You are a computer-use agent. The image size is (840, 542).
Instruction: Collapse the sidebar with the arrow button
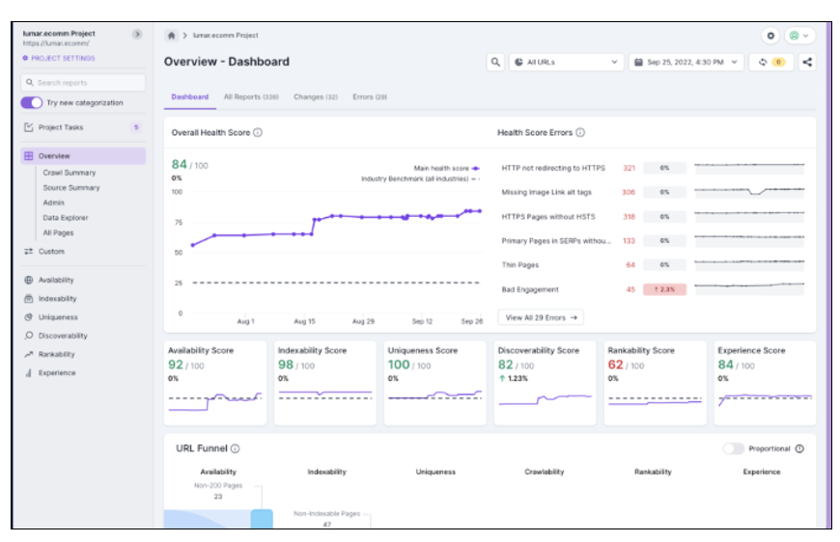(x=137, y=35)
